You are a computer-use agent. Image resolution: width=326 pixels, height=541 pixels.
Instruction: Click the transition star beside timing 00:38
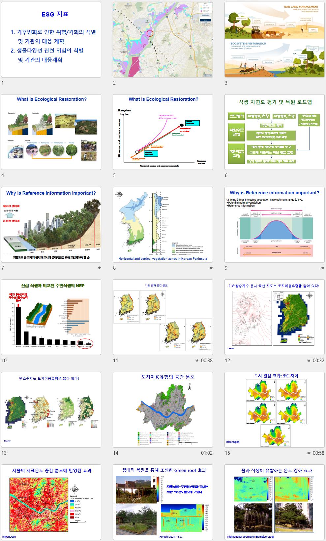click(x=197, y=361)
